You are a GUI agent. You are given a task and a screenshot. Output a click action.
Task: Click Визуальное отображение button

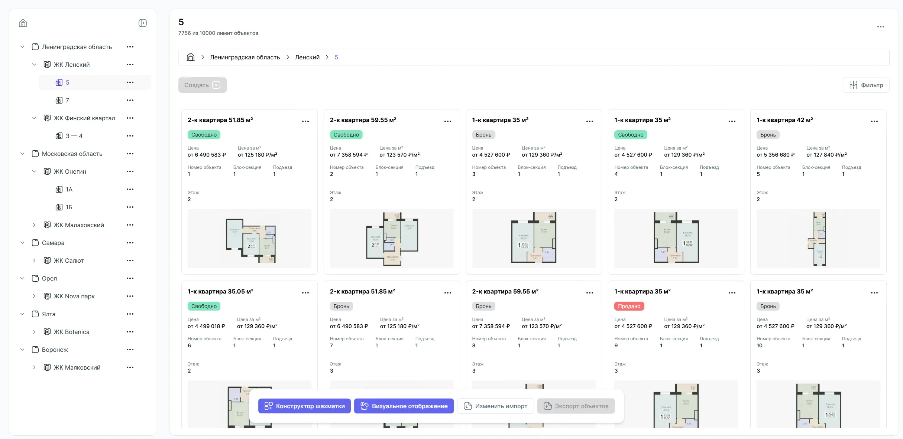coord(404,406)
